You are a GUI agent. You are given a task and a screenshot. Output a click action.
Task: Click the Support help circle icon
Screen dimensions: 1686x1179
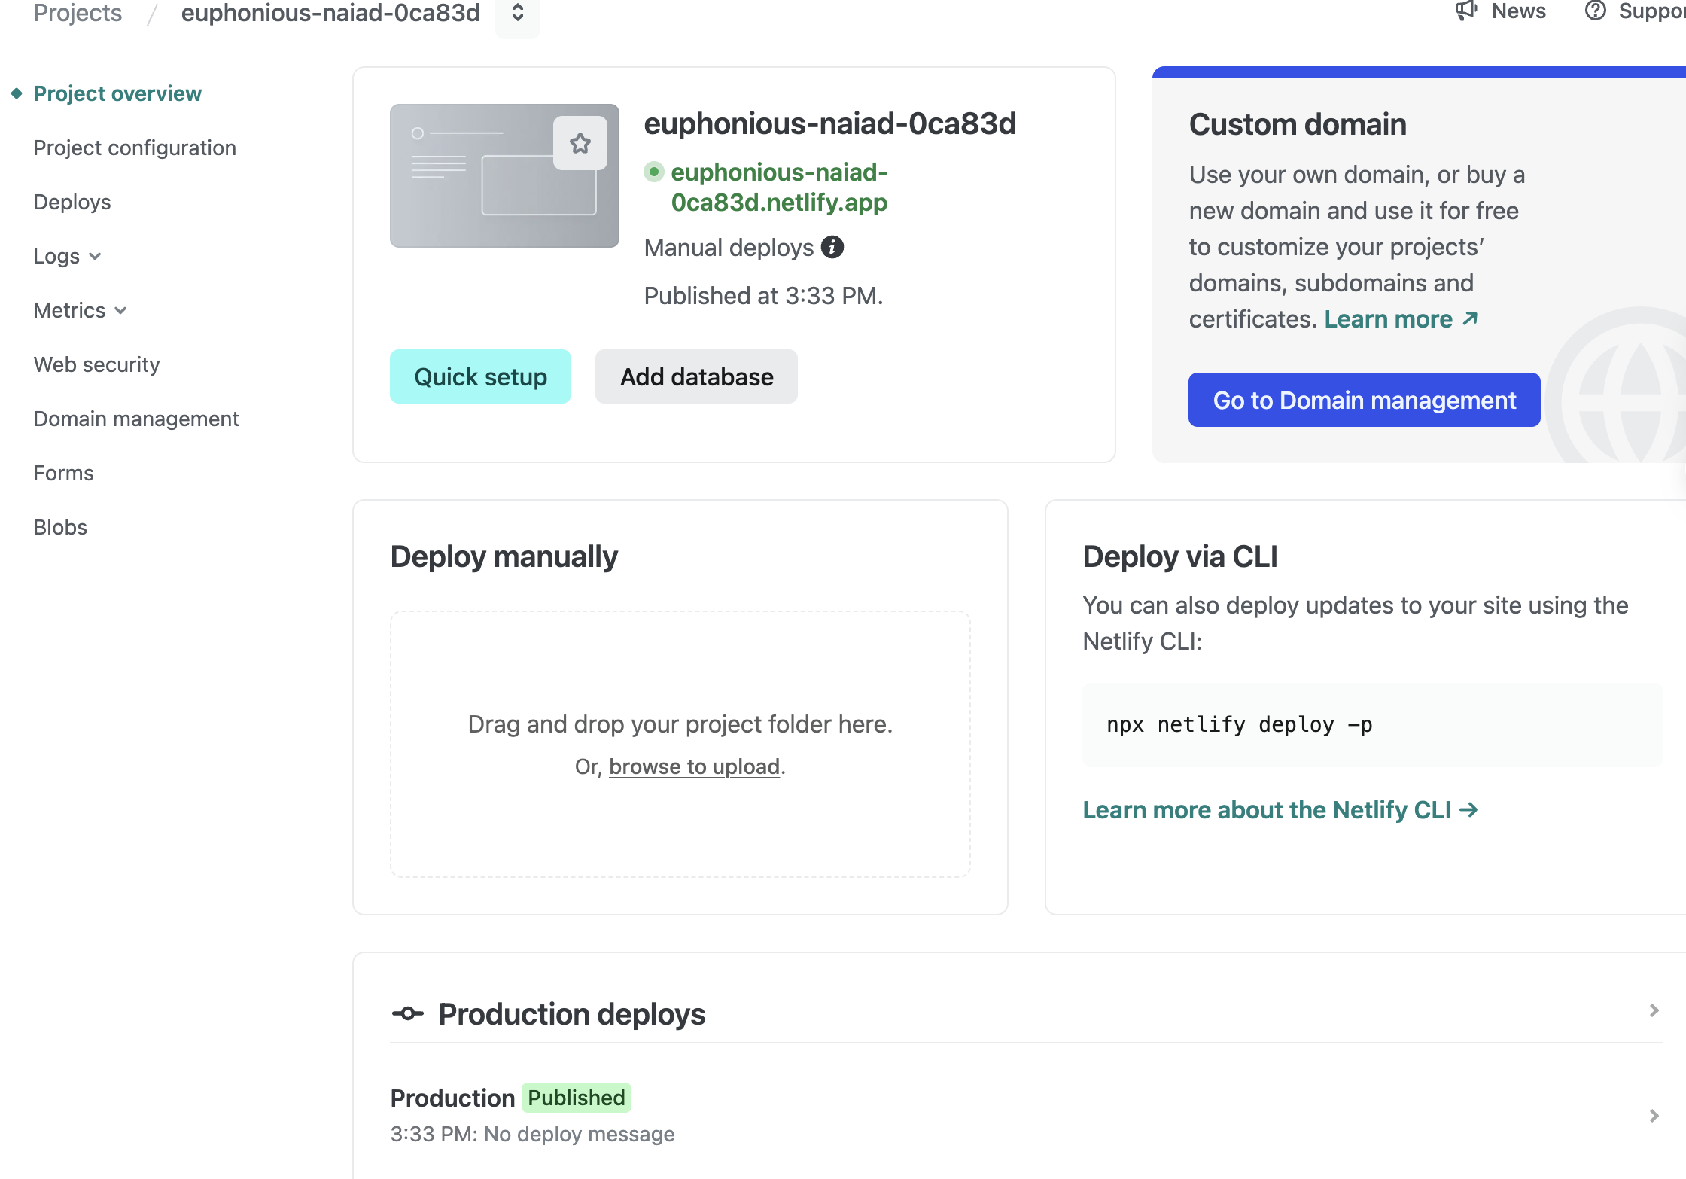1595,11
